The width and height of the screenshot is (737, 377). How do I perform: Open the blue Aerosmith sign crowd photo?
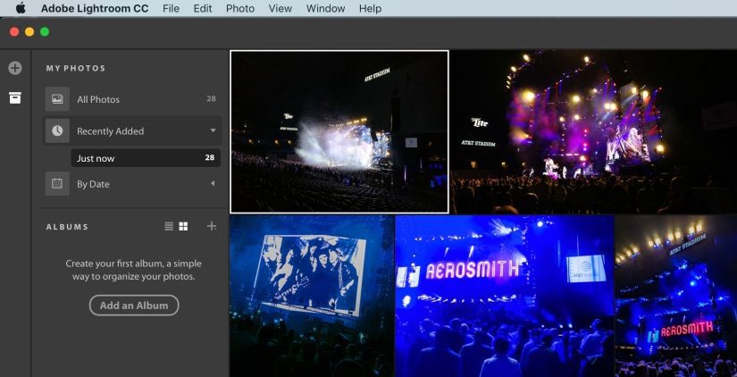point(505,296)
